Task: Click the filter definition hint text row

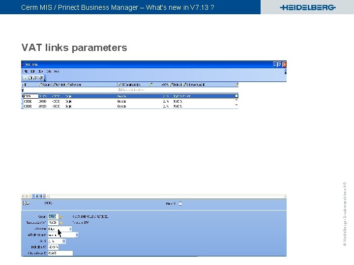Action: tap(131, 90)
